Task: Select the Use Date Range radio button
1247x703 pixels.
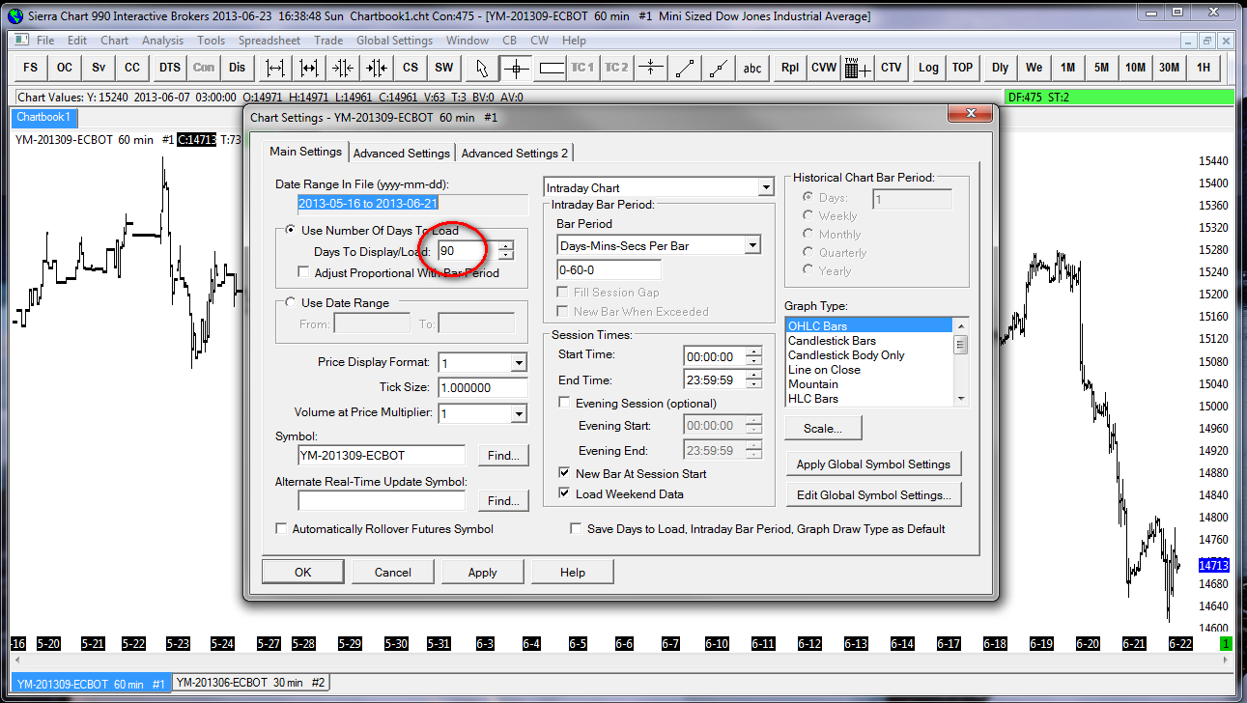Action: point(291,303)
